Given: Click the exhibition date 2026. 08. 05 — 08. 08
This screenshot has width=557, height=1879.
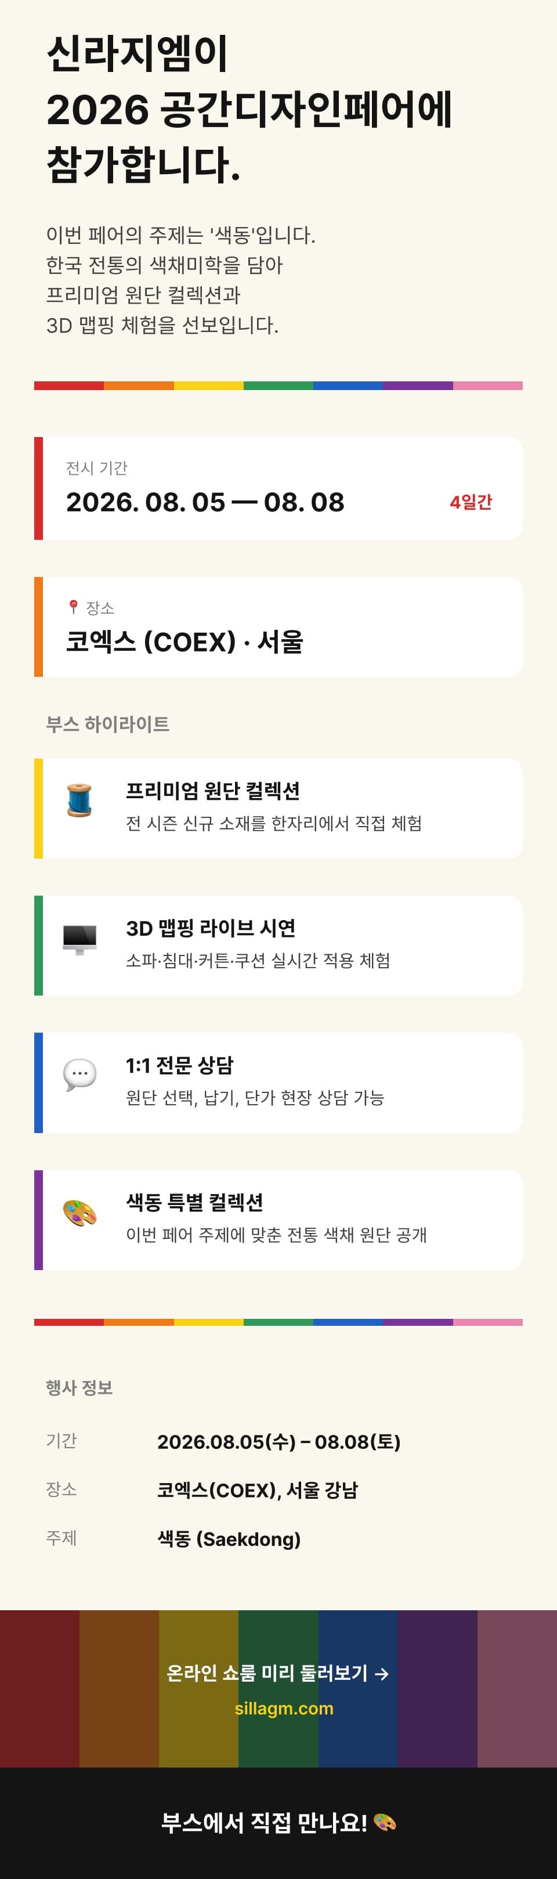Looking at the screenshot, I should (205, 502).
